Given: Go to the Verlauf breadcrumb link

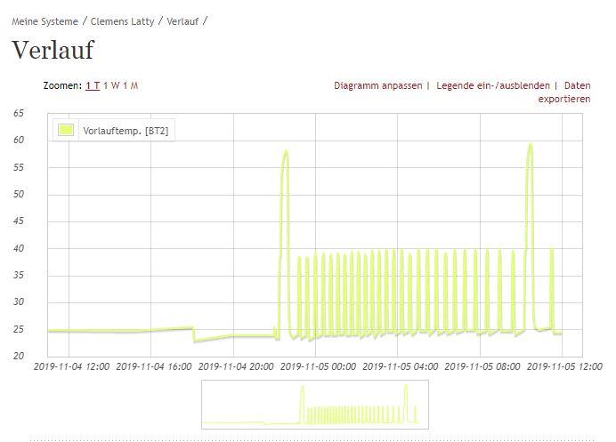Looking at the screenshot, I should coord(182,21).
